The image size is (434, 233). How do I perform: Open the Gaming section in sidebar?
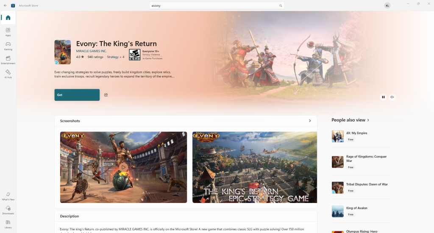click(8, 46)
